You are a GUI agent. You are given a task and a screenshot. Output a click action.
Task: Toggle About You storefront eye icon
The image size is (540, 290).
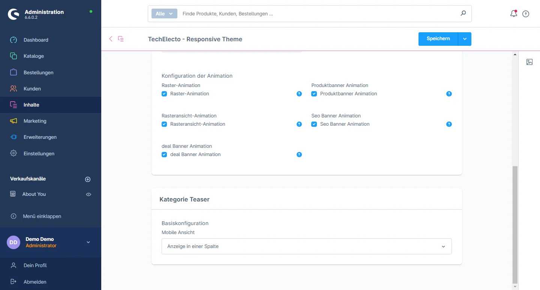pos(88,194)
